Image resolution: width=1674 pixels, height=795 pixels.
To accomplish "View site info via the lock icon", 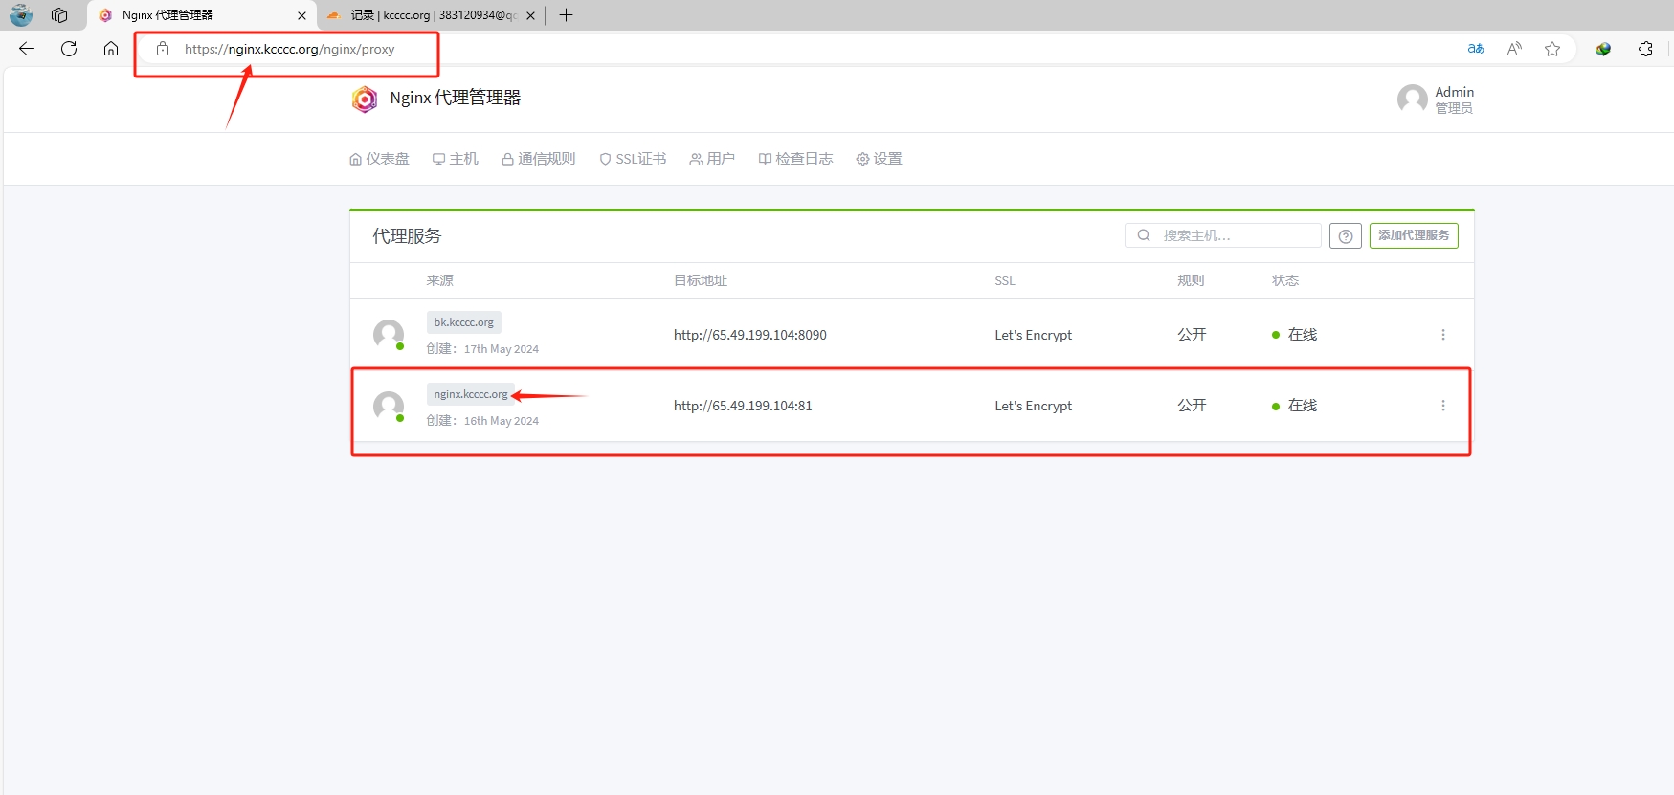I will click(163, 49).
